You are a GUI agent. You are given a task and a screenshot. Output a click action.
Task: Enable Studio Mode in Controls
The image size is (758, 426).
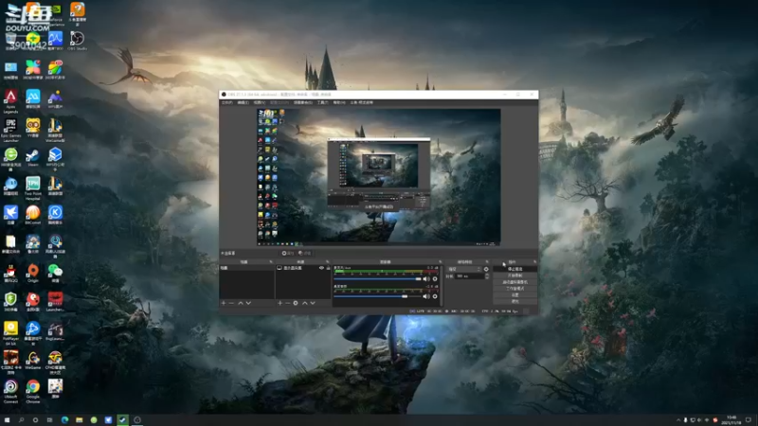(514, 289)
